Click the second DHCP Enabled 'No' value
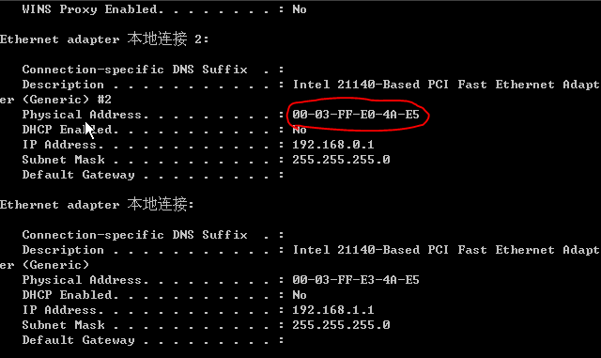The height and width of the screenshot is (358, 601). point(300,295)
